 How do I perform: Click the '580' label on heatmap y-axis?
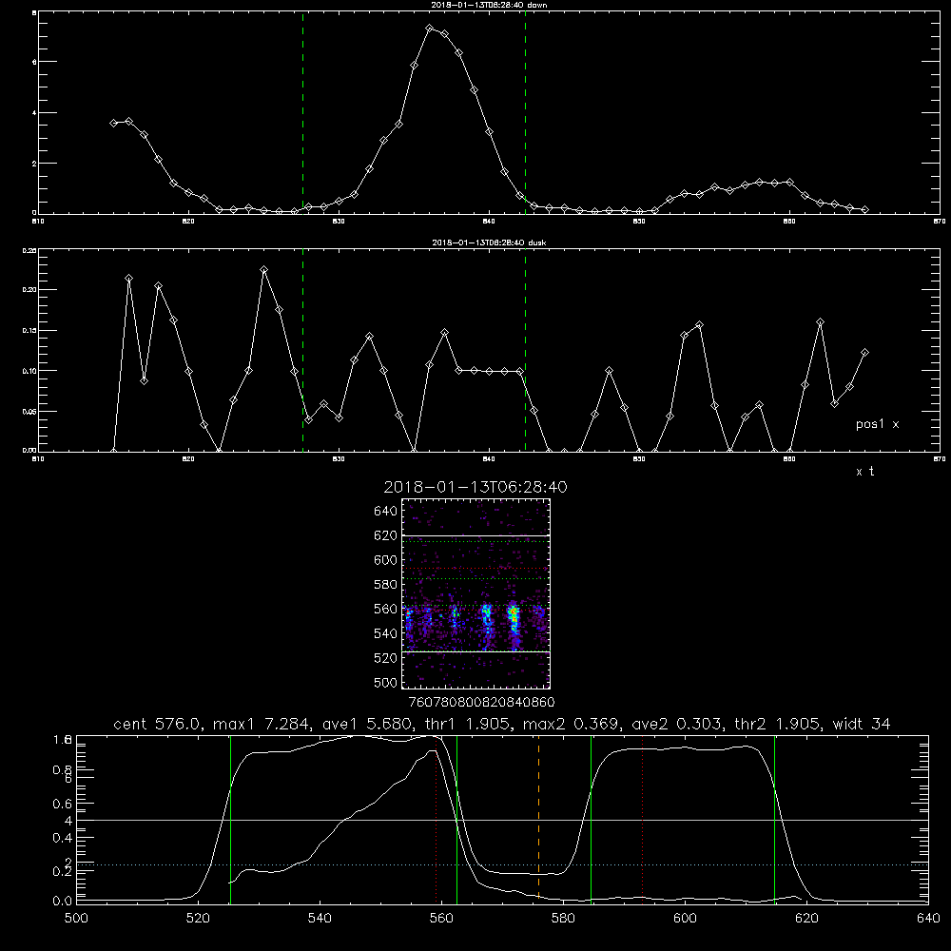tap(386, 585)
